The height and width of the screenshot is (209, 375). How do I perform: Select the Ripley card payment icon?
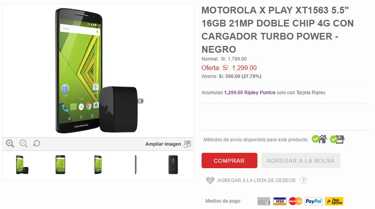(x=264, y=201)
